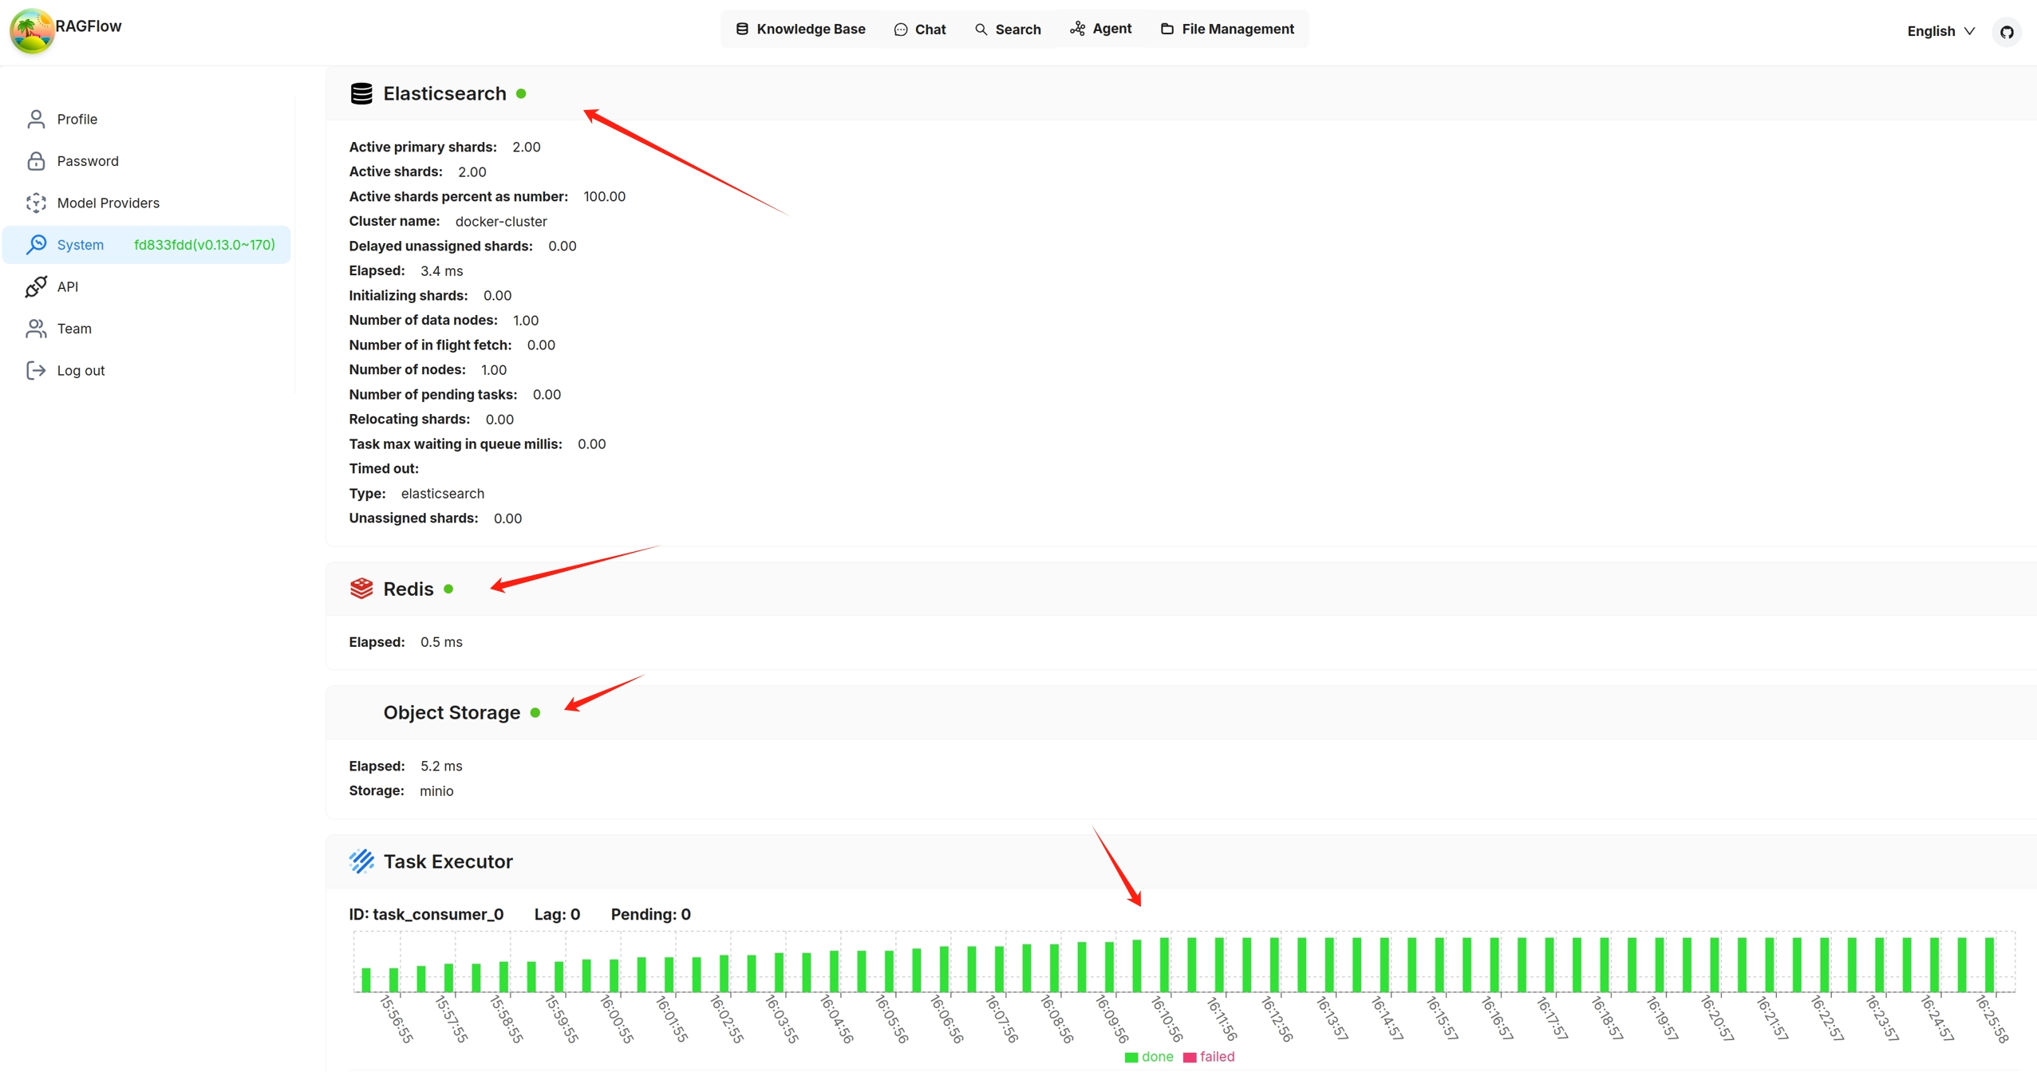The image size is (2037, 1072).
Task: Click version fd833fdd(v0.13.0~170) label
Action: pos(204,245)
